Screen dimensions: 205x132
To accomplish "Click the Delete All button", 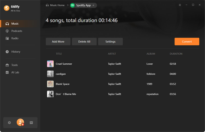I will coord(84,42).
